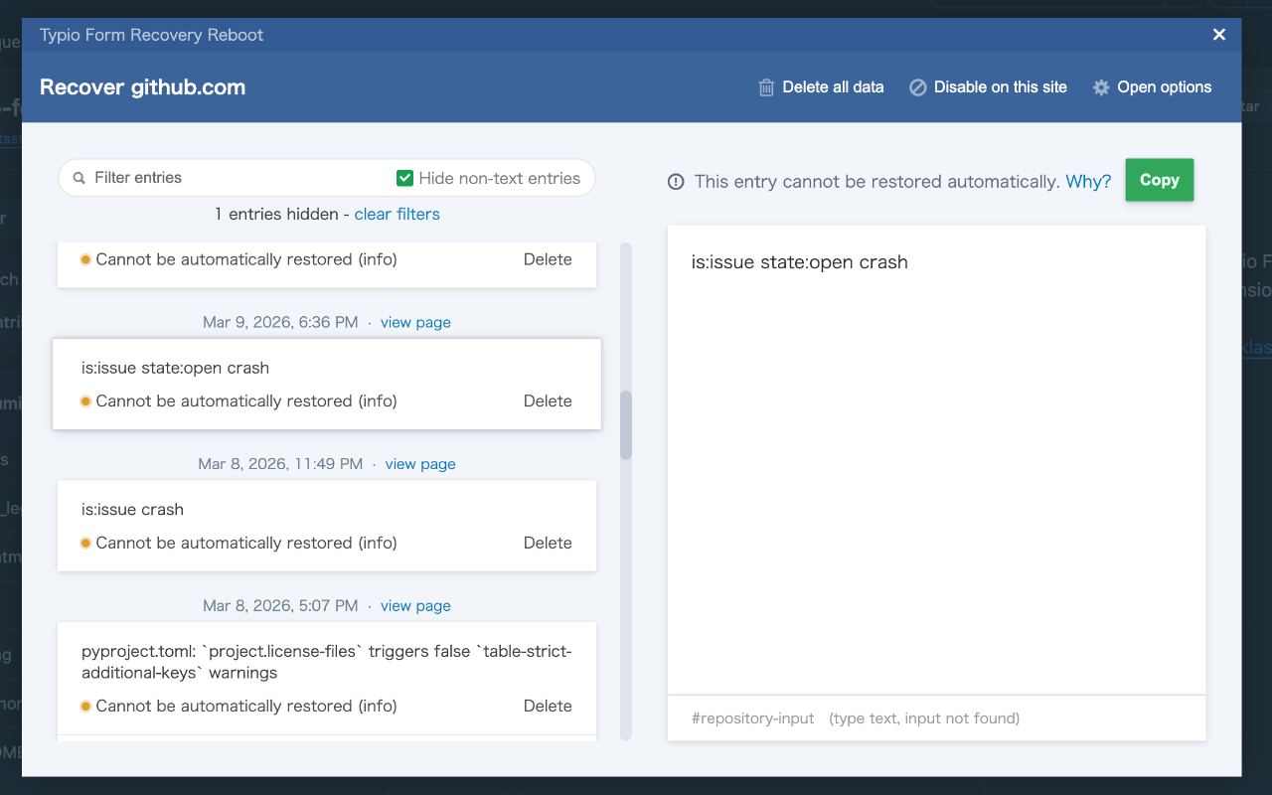Click the '#repository-input' footer label
This screenshot has width=1272, height=795.
pos(753,718)
